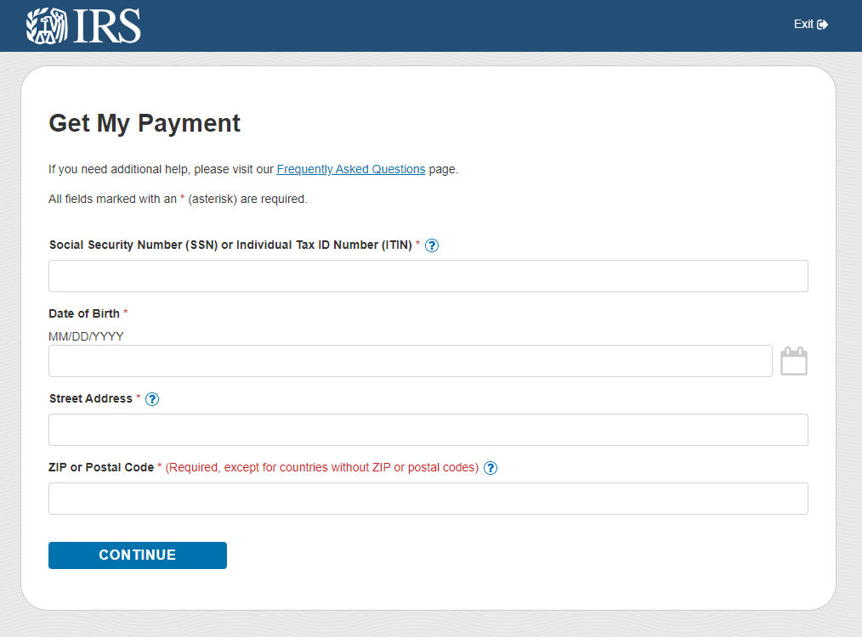The width and height of the screenshot is (862, 637).
Task: Open the Date of Birth calendar picker
Action: [794, 361]
